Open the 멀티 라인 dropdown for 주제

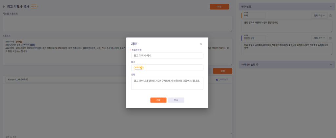pos(319,16)
